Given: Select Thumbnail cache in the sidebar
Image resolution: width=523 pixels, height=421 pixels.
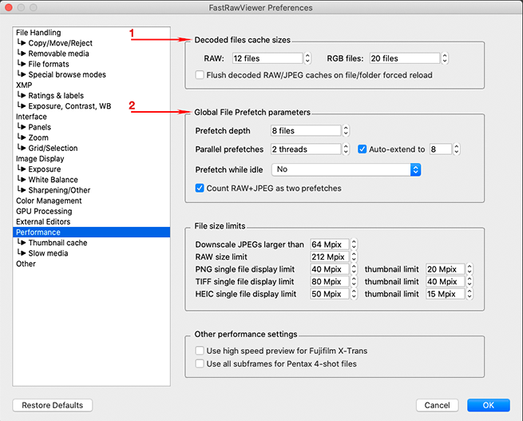Looking at the screenshot, I should [x=57, y=243].
